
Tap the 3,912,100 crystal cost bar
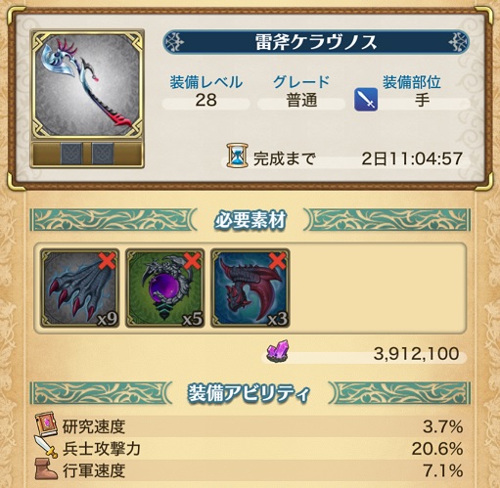(x=364, y=354)
